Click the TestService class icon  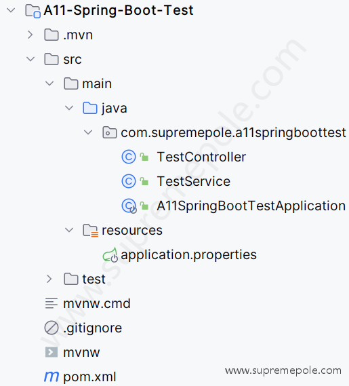[129, 181]
